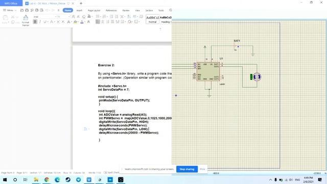
Task: Click the Redo arrow icon
Action: (53, 10)
